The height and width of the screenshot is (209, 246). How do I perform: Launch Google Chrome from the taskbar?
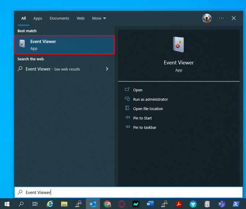(x=107, y=204)
